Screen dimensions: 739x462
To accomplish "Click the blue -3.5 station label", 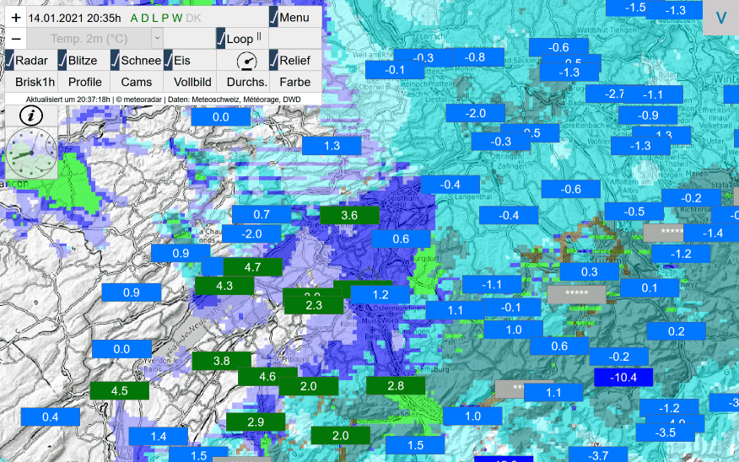I will tap(665, 432).
